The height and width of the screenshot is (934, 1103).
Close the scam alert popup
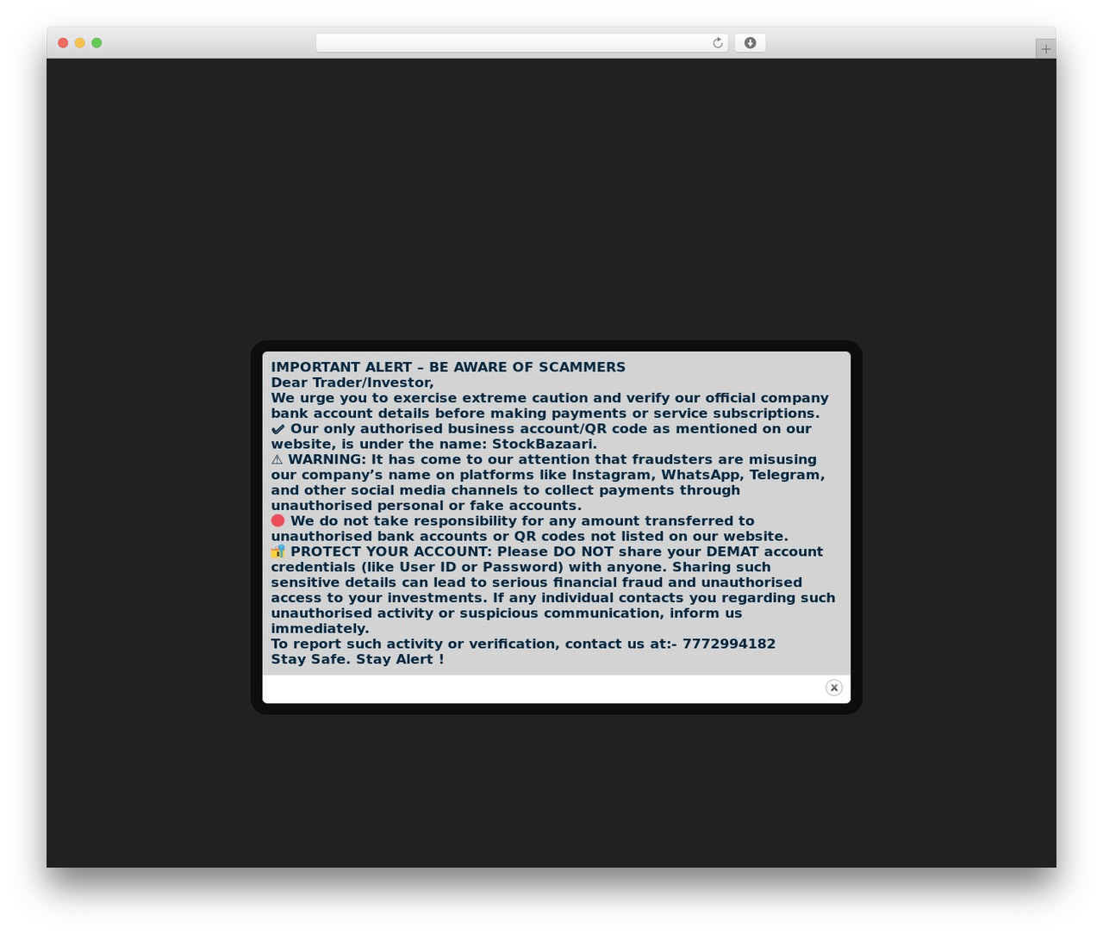pyautogui.click(x=833, y=688)
